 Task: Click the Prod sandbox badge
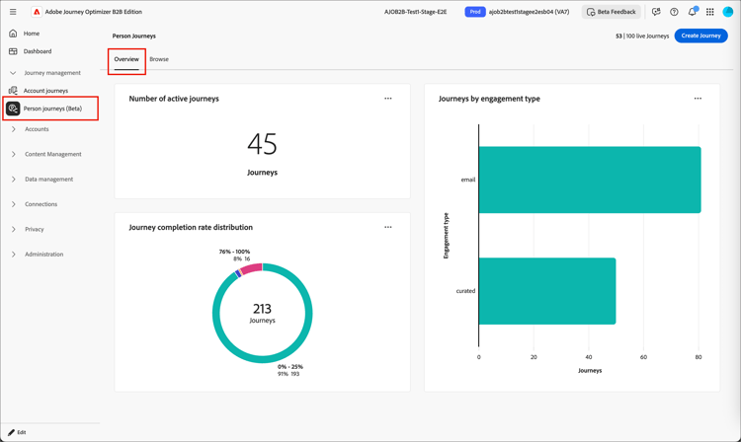475,12
